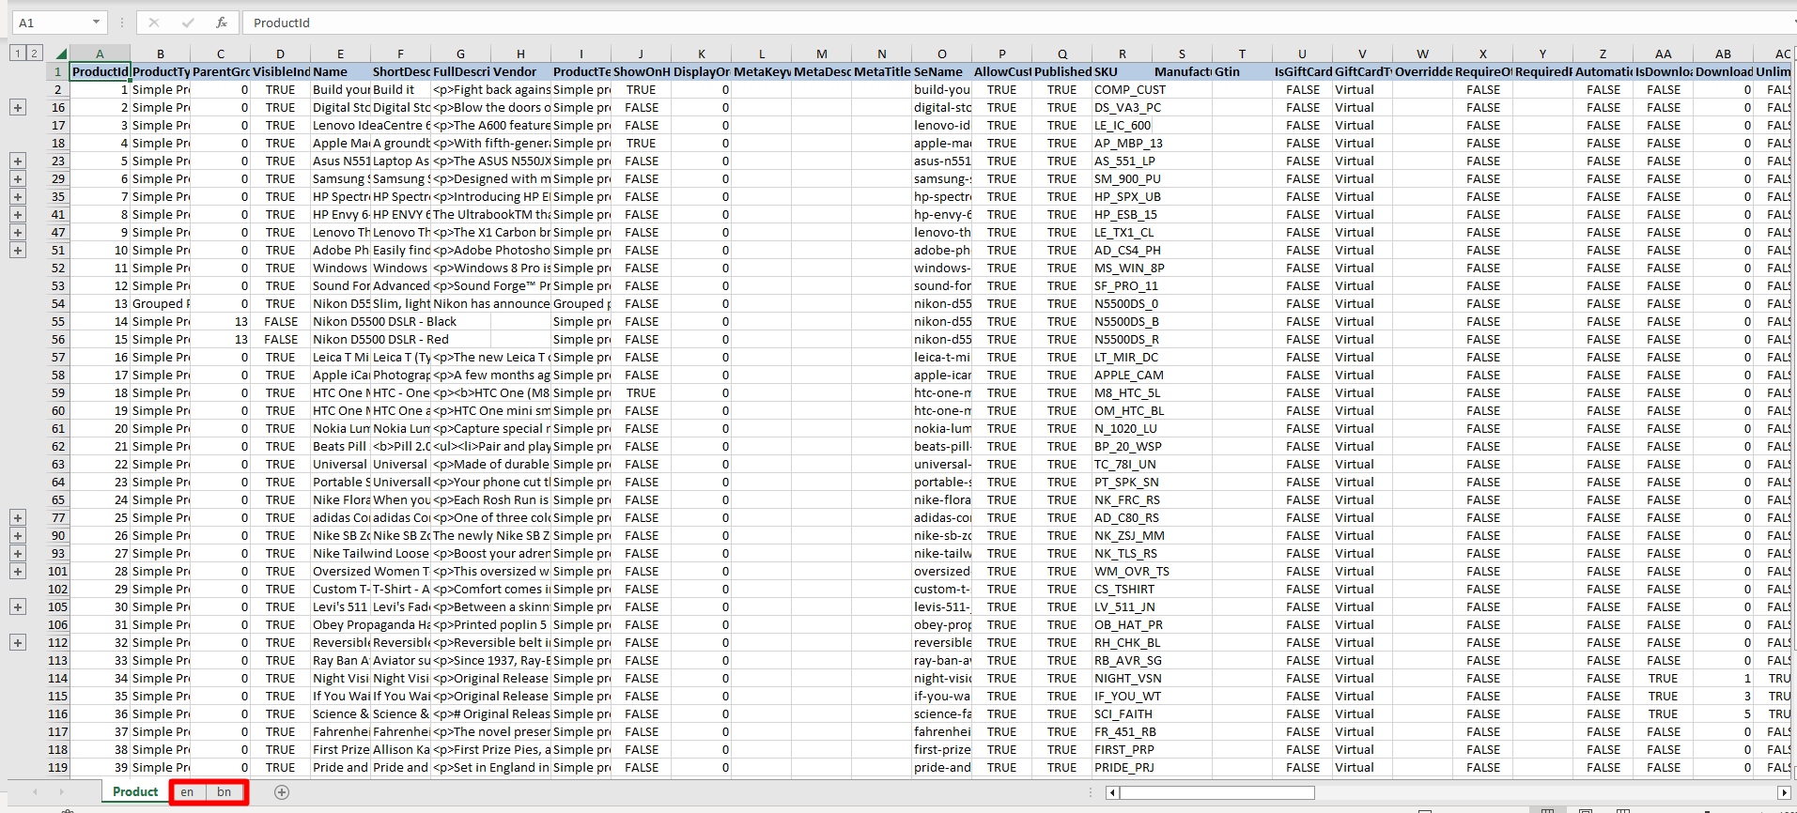Select the COMP_CUST SKU cell

[x=1123, y=90]
